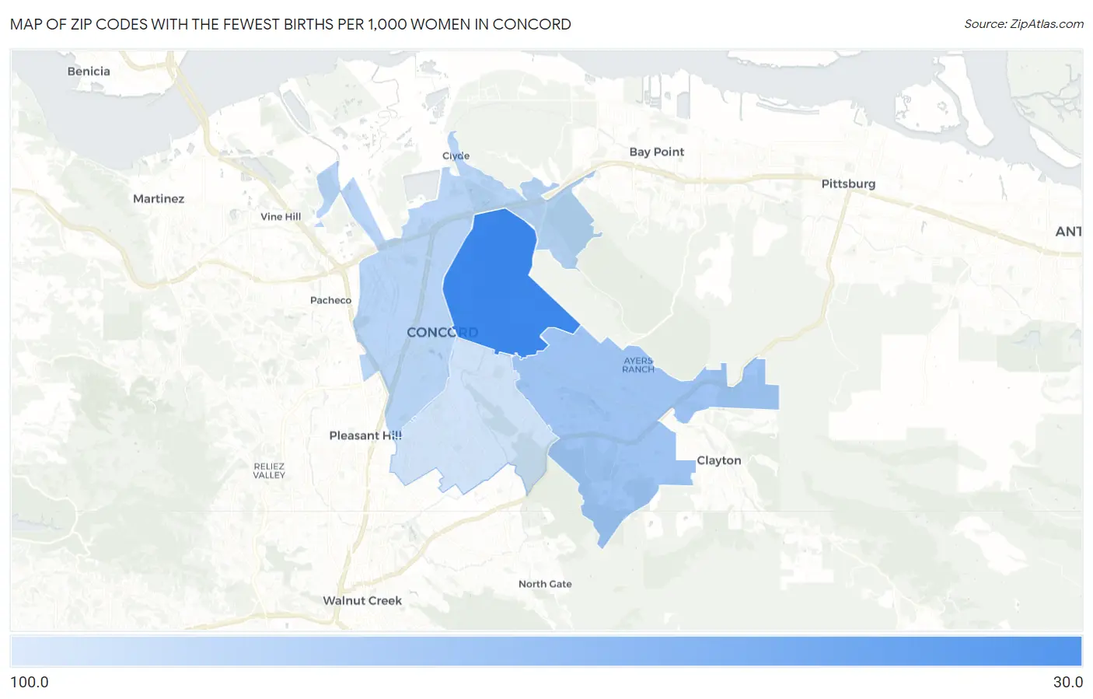Click the Benicia map label

click(89, 71)
